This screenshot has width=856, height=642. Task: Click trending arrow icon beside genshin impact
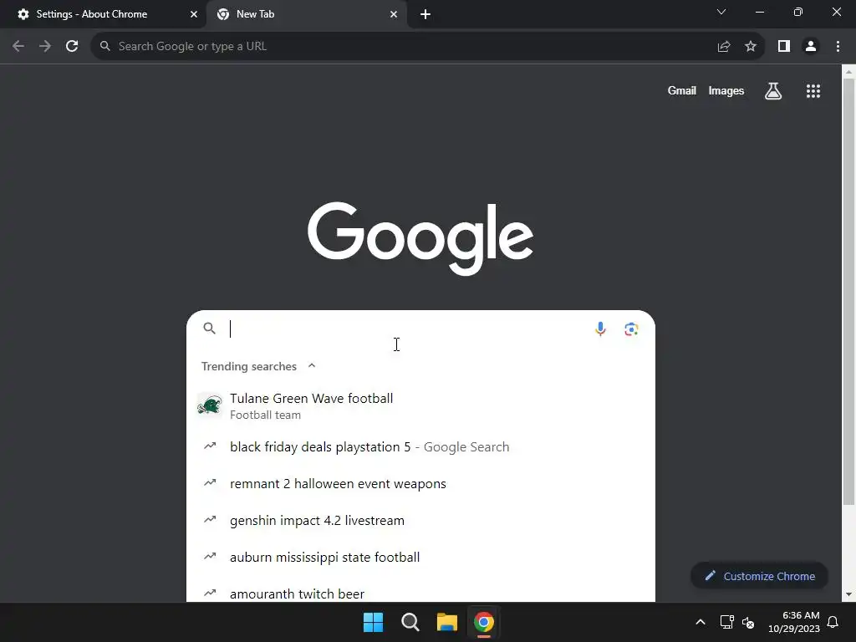210,519
